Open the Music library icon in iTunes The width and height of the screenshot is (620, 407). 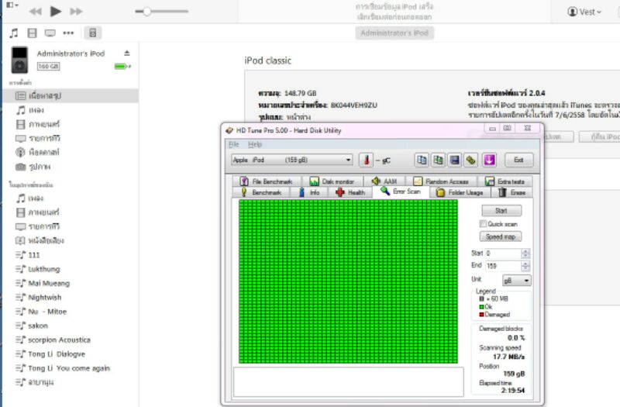pos(13,33)
